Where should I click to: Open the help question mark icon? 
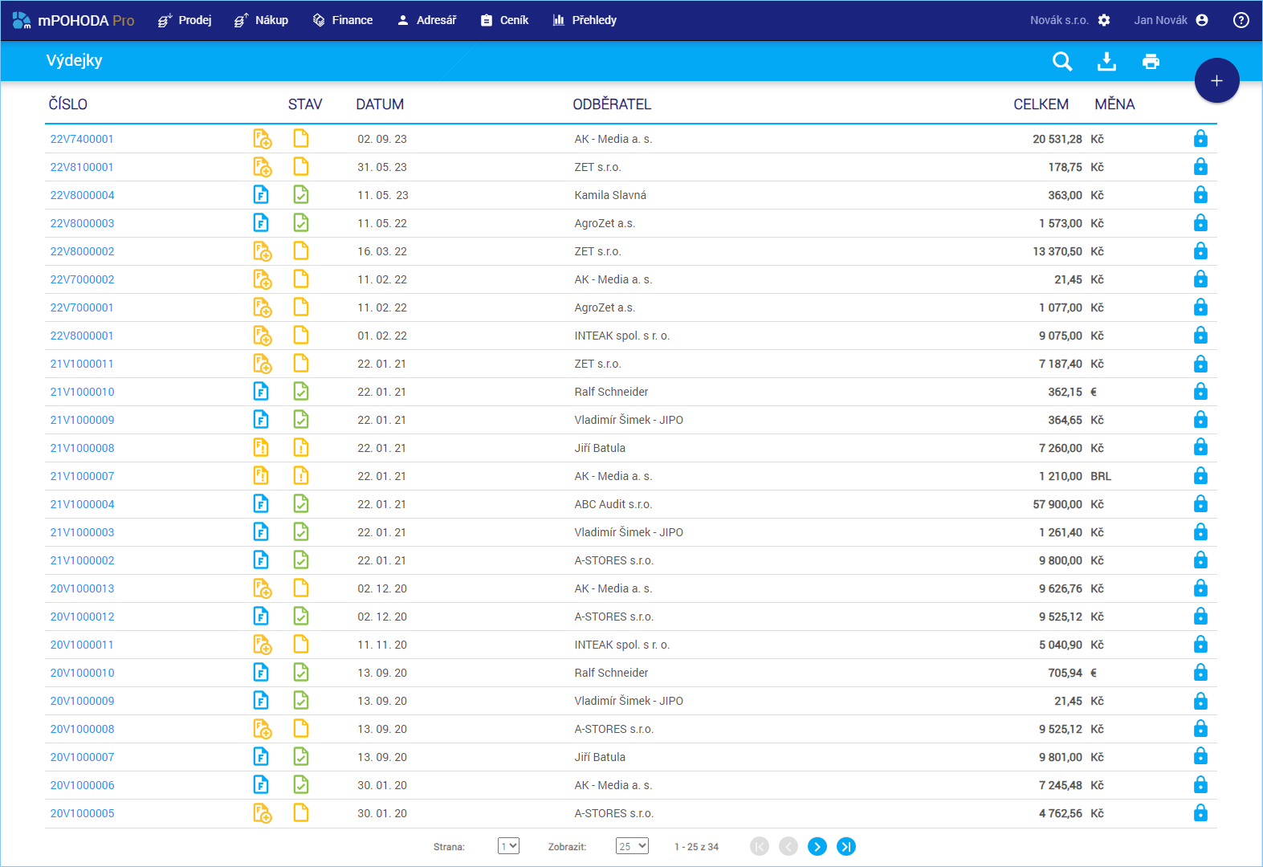[x=1241, y=20]
